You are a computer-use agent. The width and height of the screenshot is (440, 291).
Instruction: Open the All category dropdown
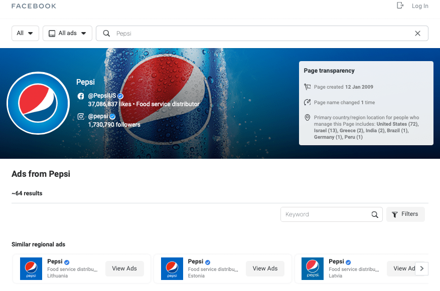pyautogui.click(x=25, y=33)
